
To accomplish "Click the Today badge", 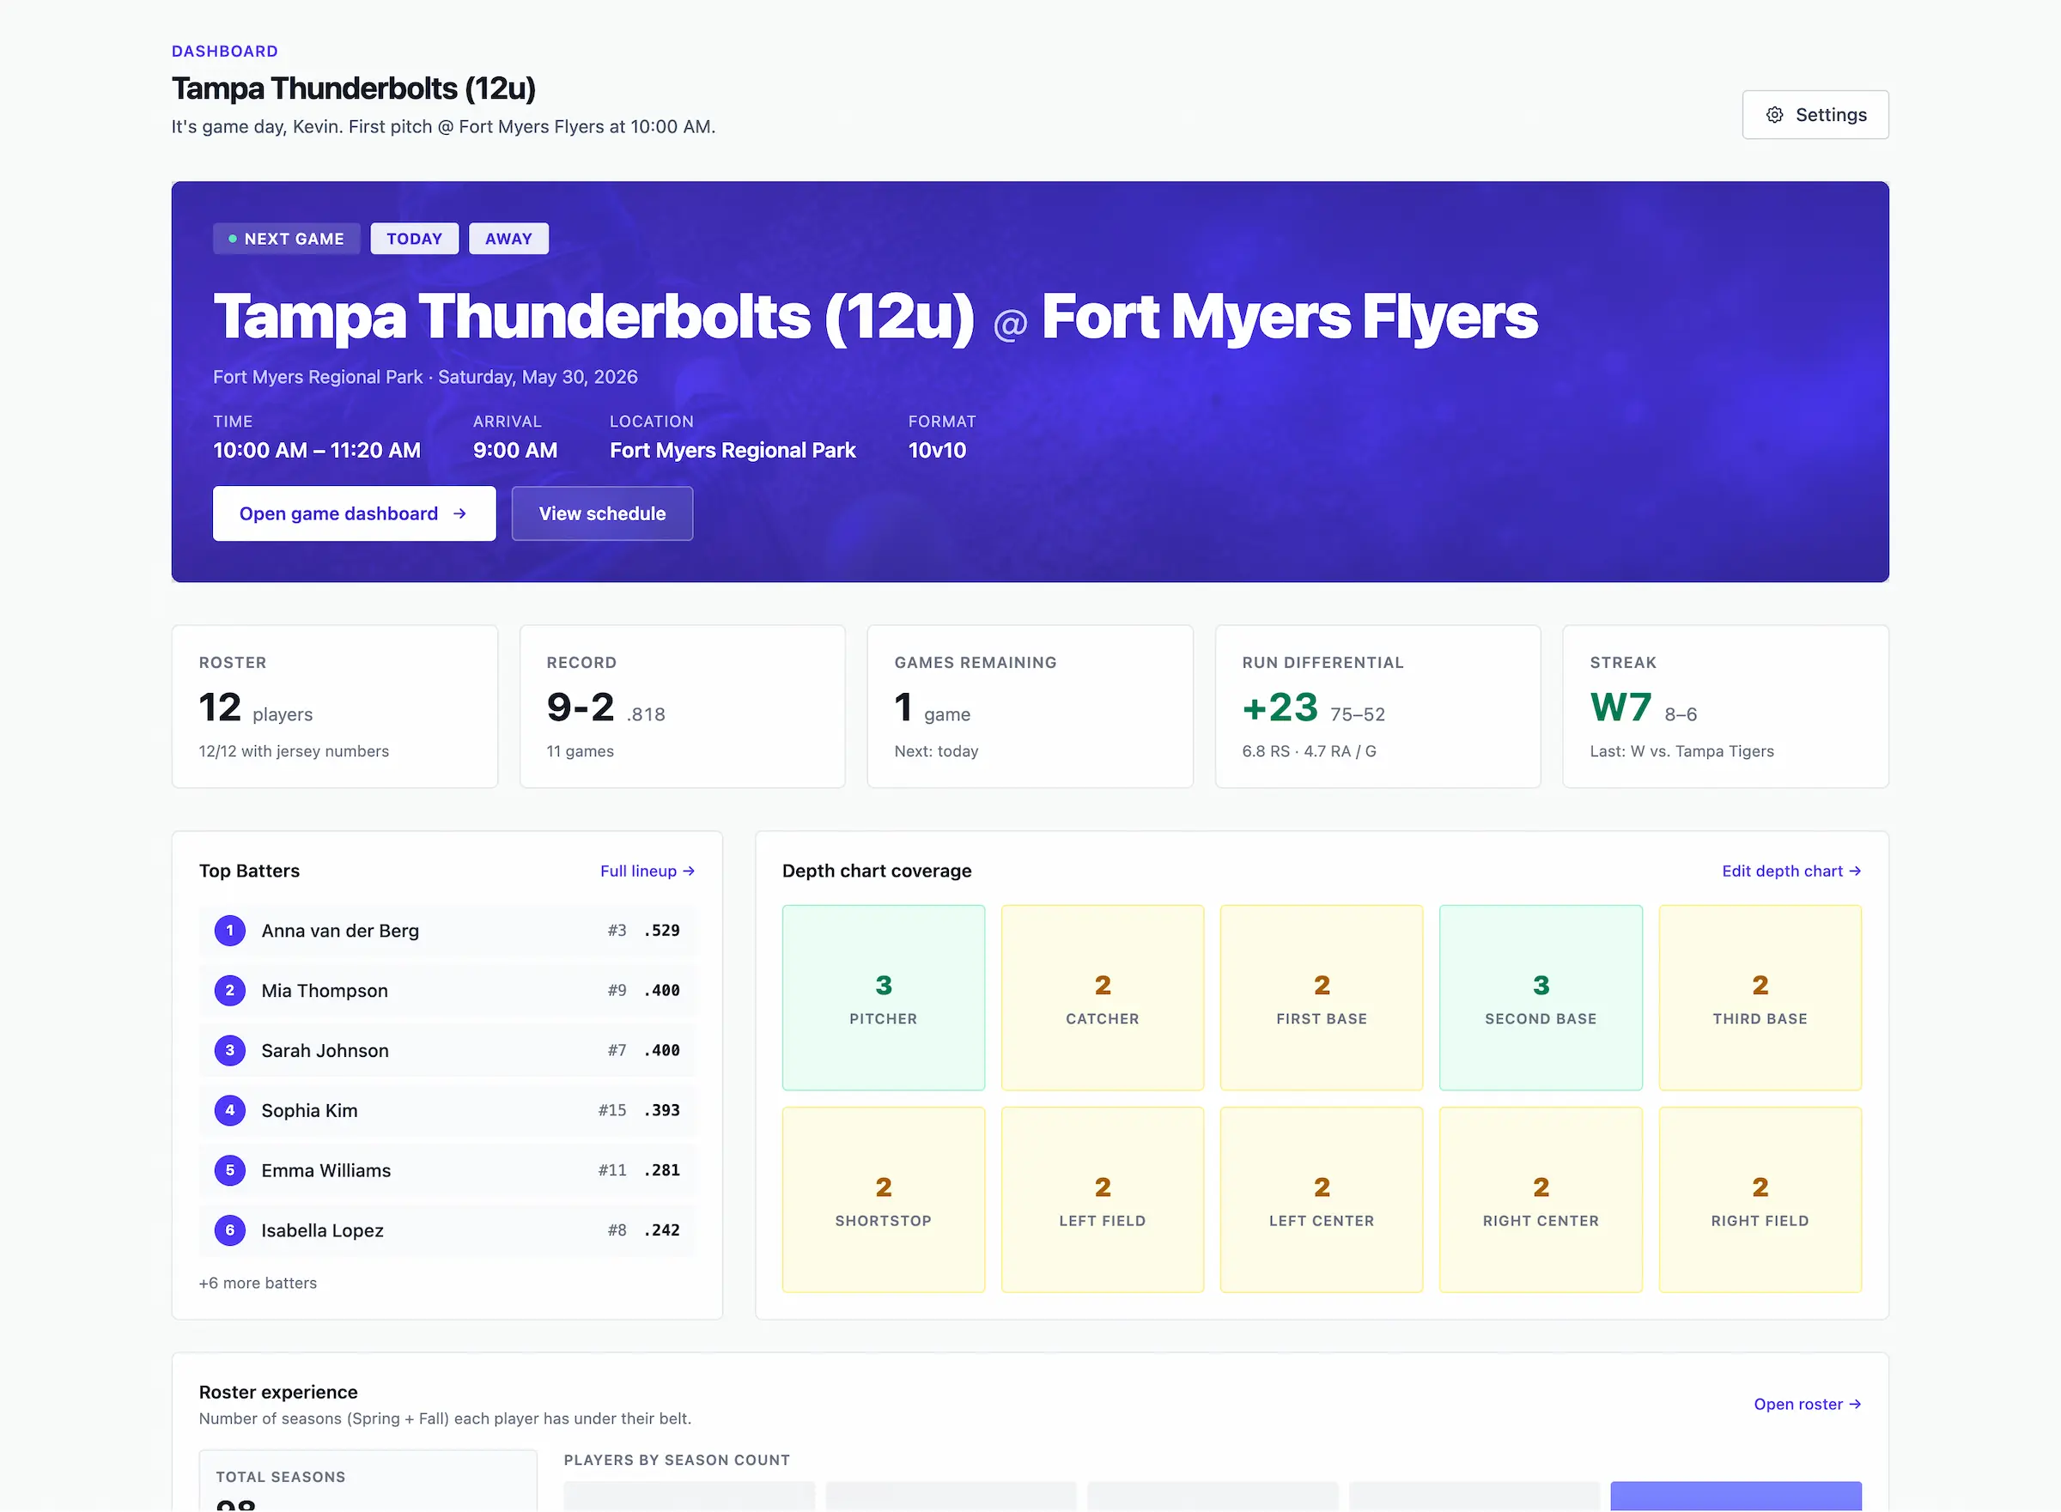I will (415, 238).
